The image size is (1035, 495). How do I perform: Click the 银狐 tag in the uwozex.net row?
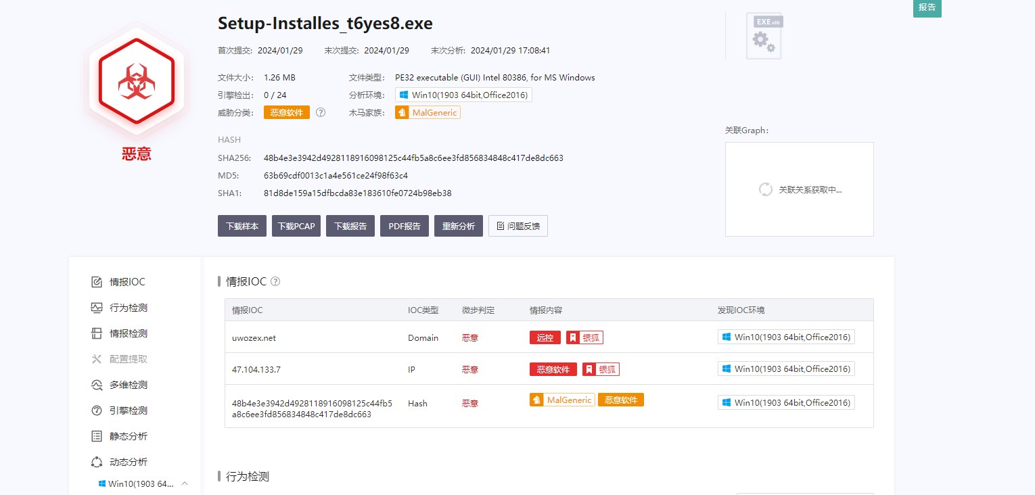point(584,337)
